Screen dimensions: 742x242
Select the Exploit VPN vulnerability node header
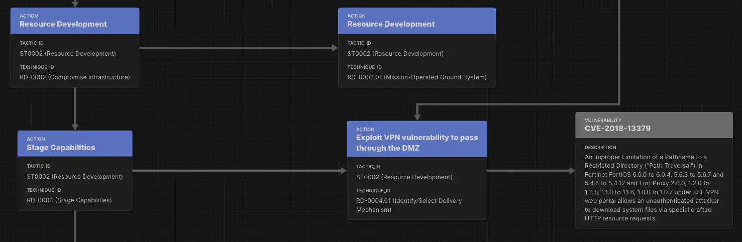417,139
